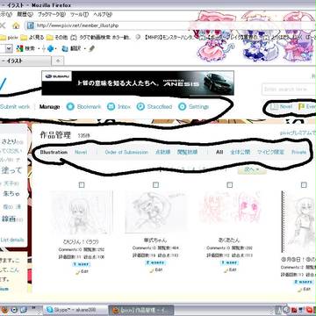Switch to [pixiv] 作品管理 taskbar button
The image size is (316, 316).
(141, 310)
